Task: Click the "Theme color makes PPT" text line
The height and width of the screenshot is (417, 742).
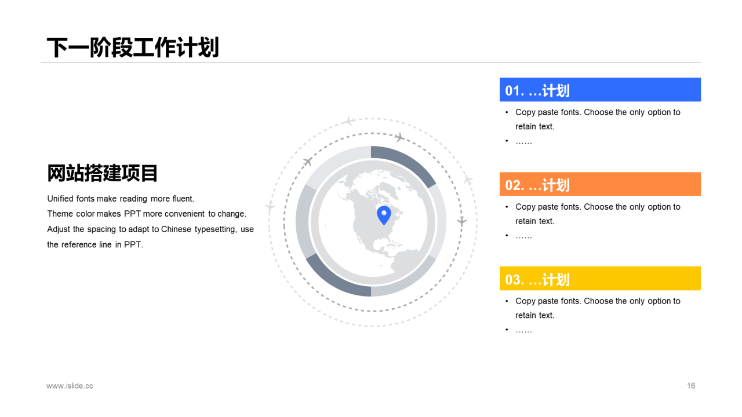Action: click(147, 214)
